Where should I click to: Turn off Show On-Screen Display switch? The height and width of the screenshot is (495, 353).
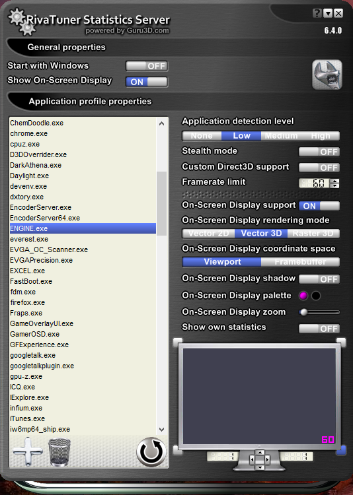(147, 82)
